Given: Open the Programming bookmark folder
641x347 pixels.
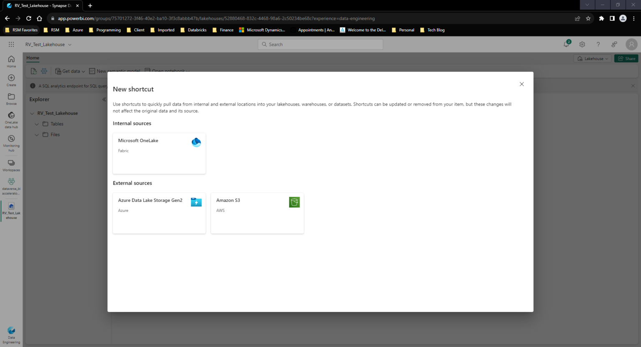Looking at the screenshot, I should 105,30.
